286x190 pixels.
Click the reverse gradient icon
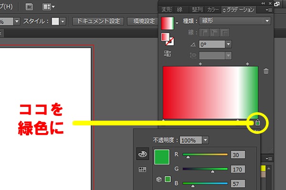[167, 53]
